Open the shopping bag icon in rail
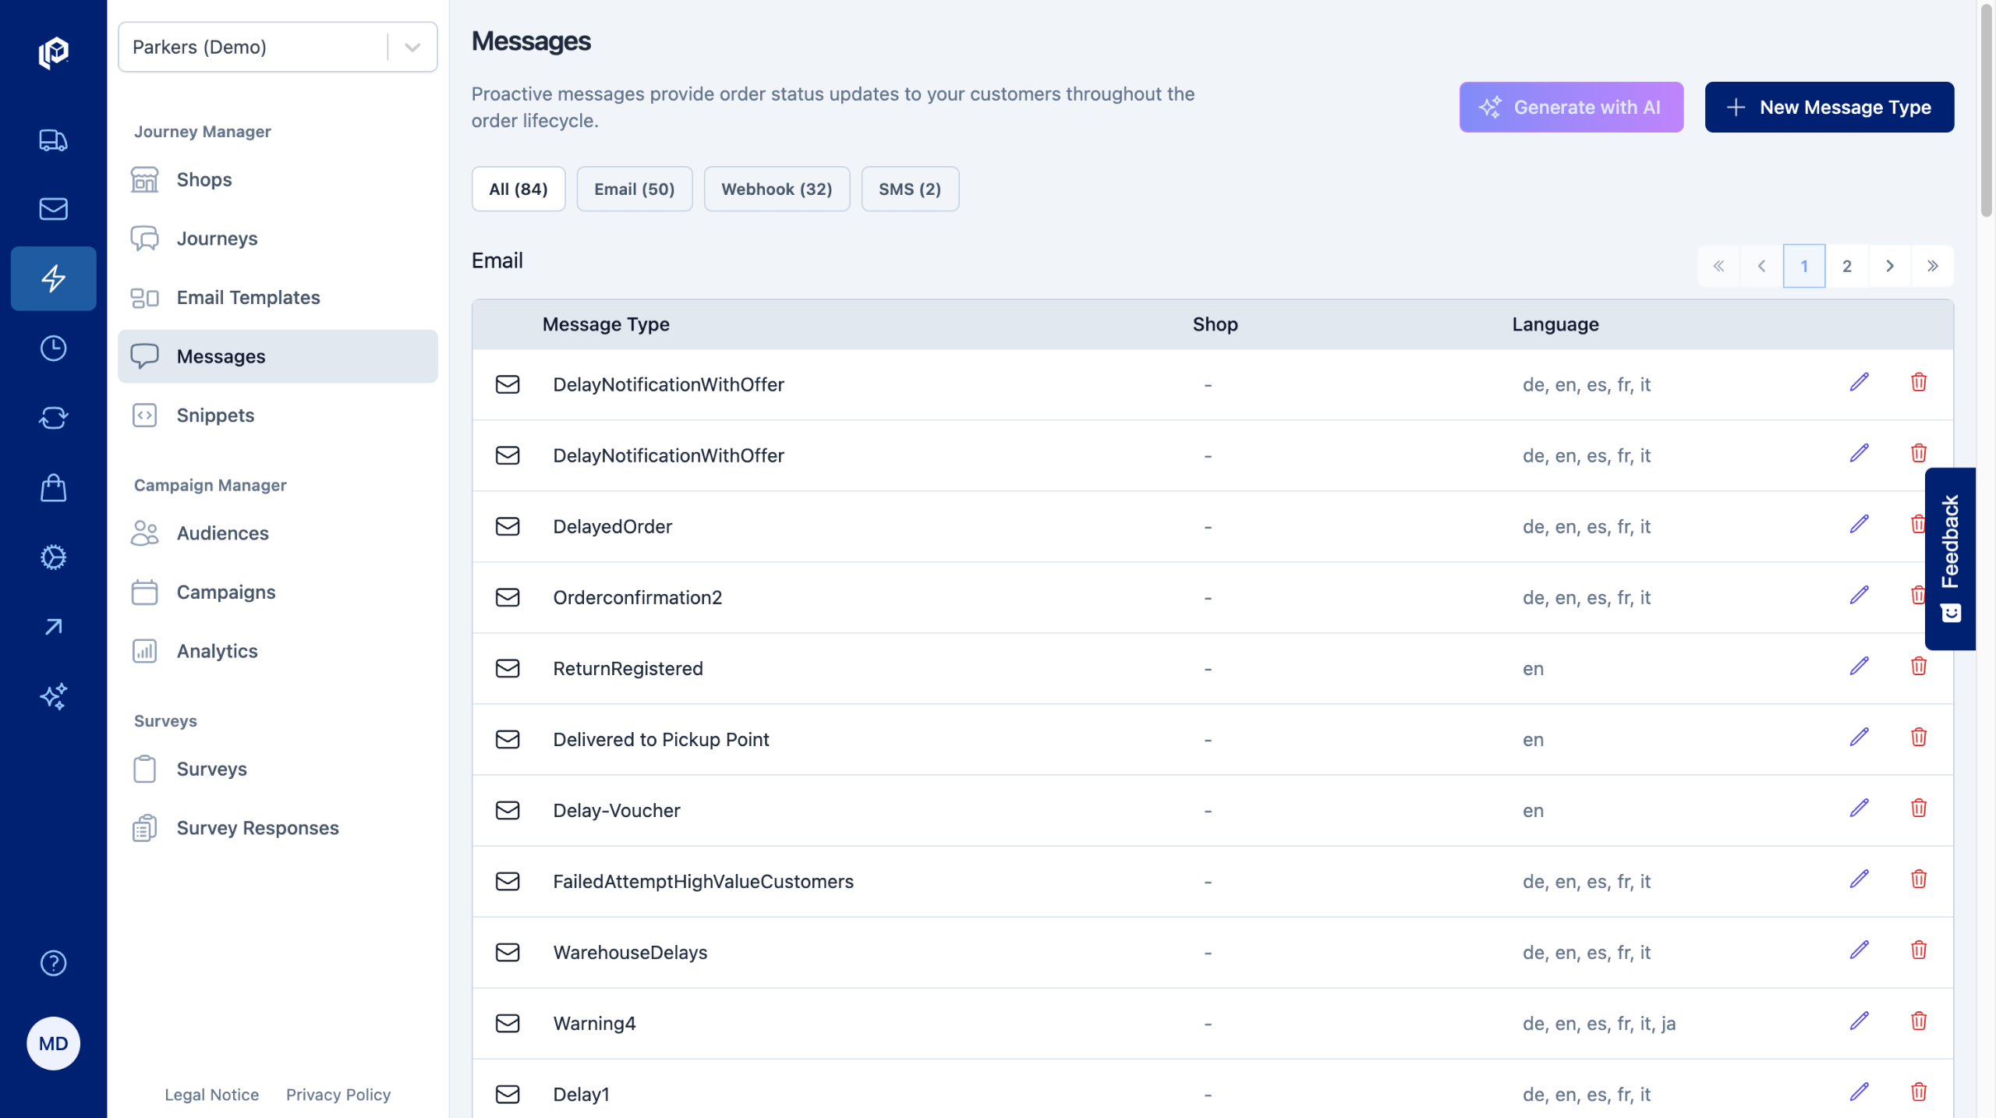1996x1118 pixels. [x=53, y=488]
